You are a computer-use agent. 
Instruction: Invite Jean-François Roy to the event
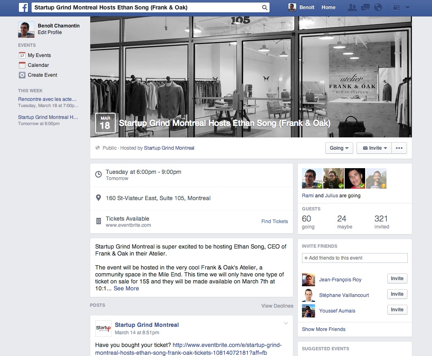point(397,278)
